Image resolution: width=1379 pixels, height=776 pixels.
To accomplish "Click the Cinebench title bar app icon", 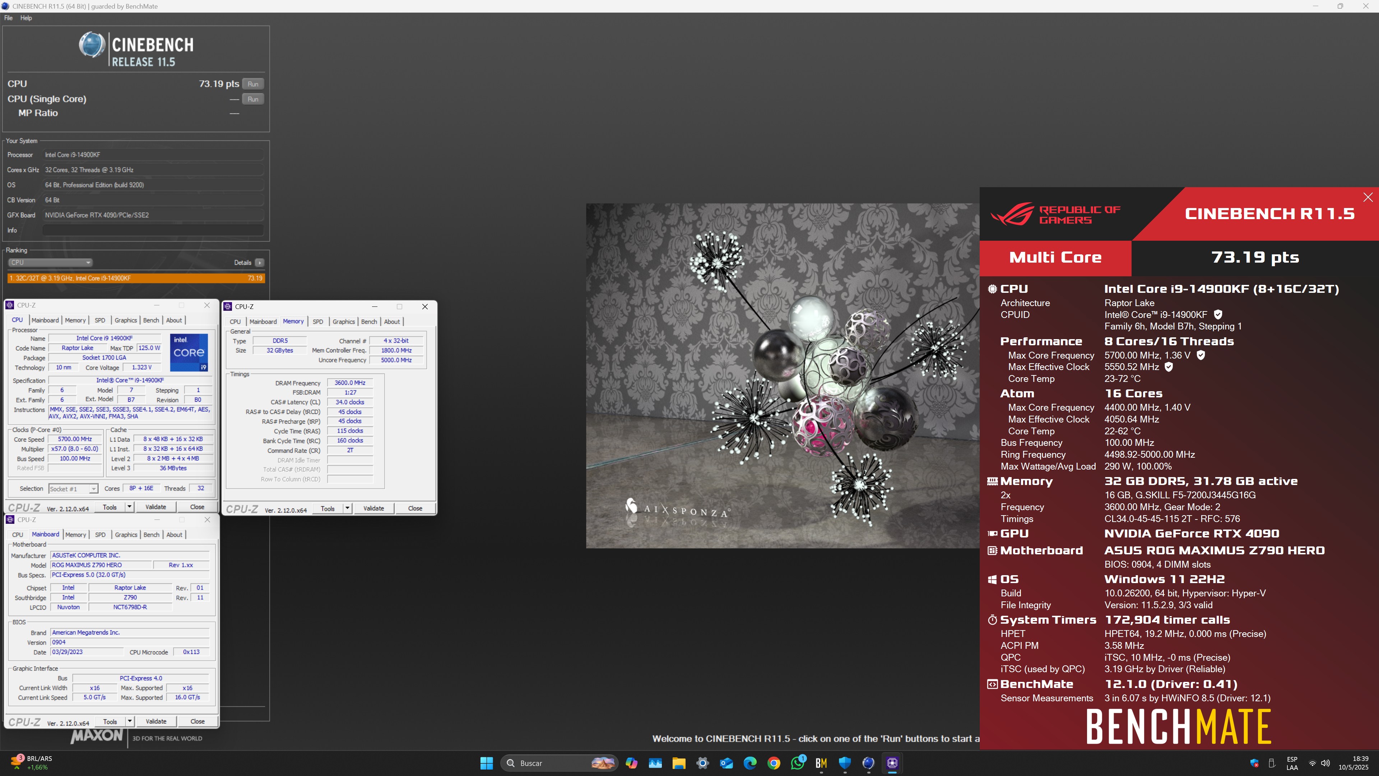I will [x=5, y=6].
